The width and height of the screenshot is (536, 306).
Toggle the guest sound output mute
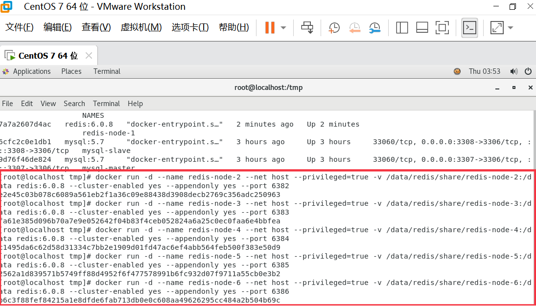click(x=514, y=71)
